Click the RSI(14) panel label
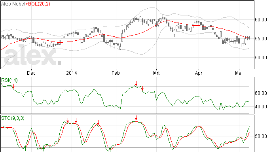Viewport: 273px width, 153px height. pyautogui.click(x=9, y=80)
